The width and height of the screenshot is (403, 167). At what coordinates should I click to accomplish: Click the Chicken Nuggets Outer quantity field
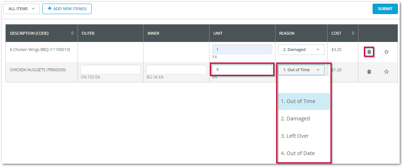click(111, 69)
